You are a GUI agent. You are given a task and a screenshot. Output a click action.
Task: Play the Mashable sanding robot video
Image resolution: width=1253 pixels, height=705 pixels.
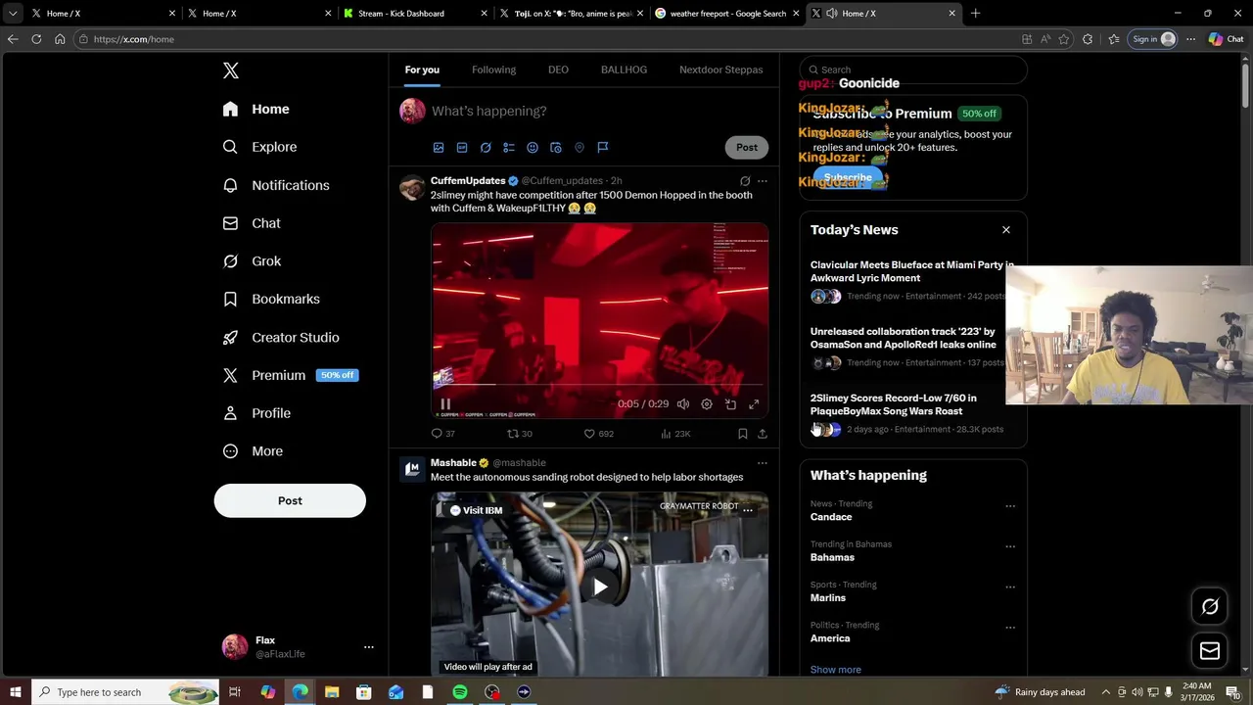click(x=600, y=587)
